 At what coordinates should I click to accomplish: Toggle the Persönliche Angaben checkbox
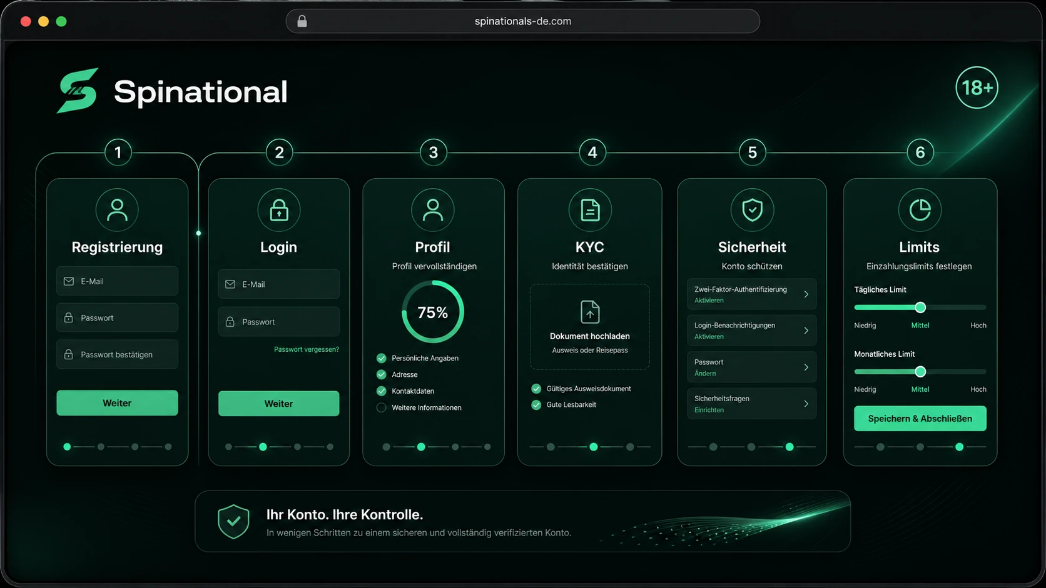pos(381,358)
